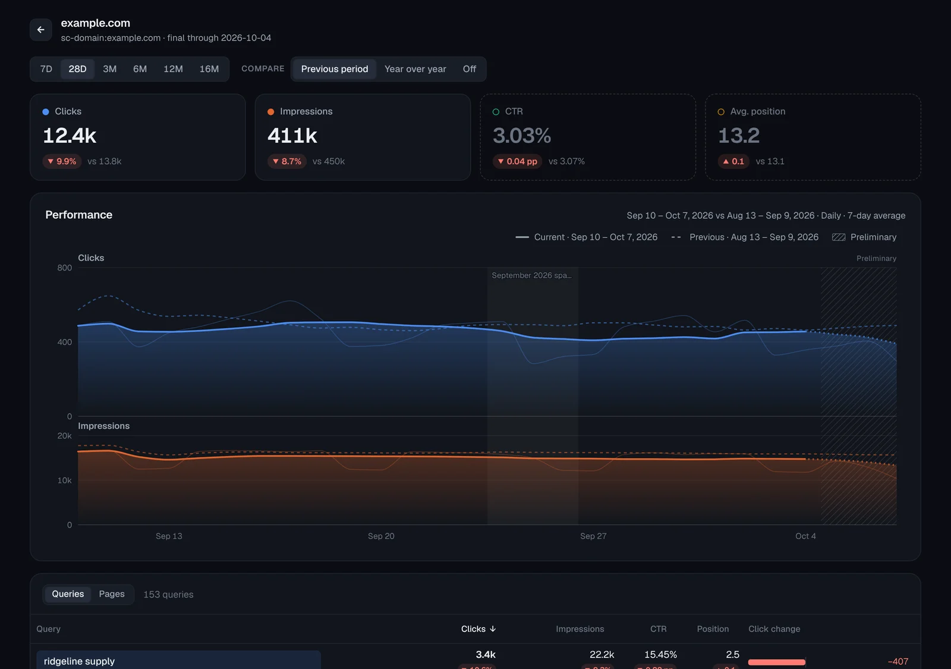Click the ridgeline supply click change bar
The image size is (951, 669).
(x=777, y=662)
